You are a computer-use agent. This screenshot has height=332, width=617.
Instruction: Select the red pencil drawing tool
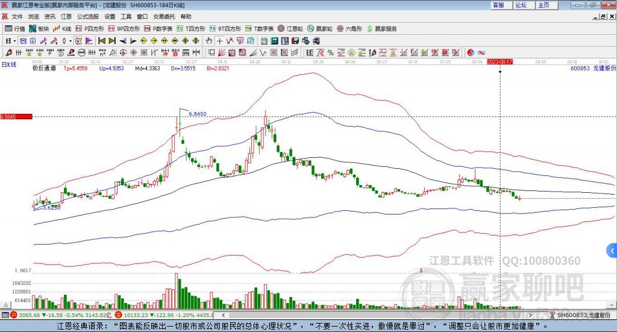tap(8, 52)
